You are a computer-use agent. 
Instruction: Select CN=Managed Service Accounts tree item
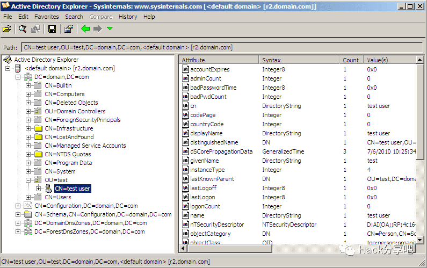click(85, 146)
